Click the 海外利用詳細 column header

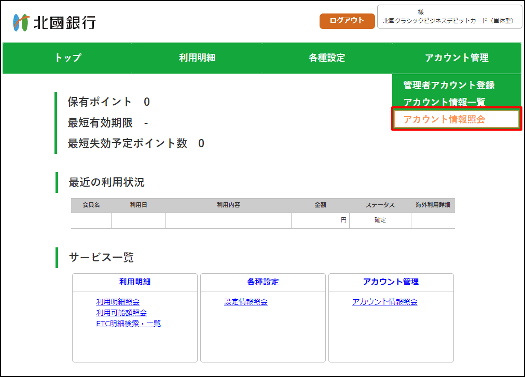[433, 205]
